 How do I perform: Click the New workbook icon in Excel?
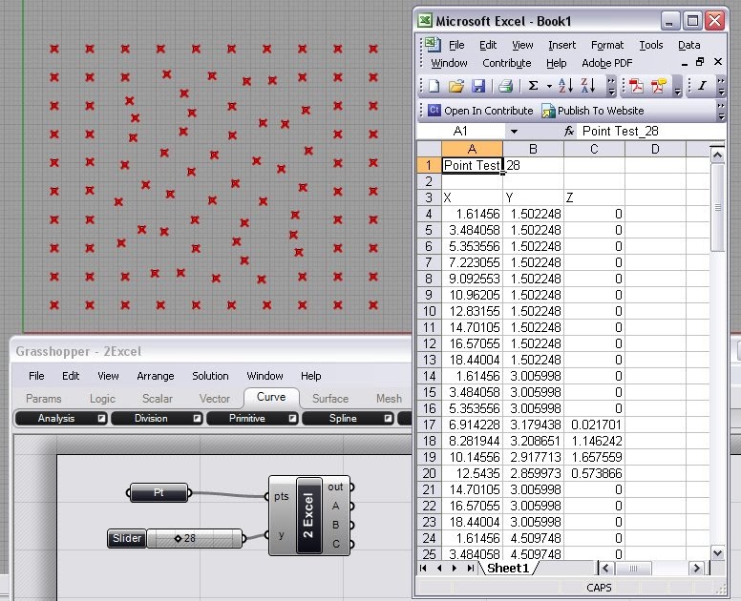(434, 86)
